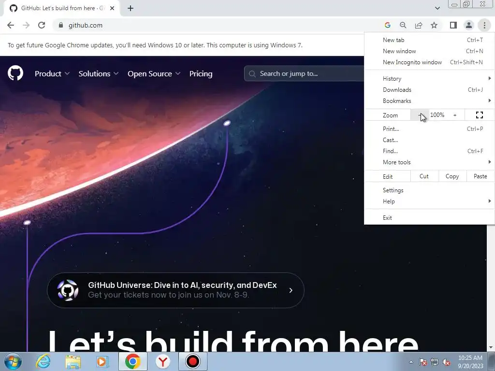Click the muted volume tray icon
This screenshot has width=495, height=371.
pyautogui.click(x=446, y=362)
